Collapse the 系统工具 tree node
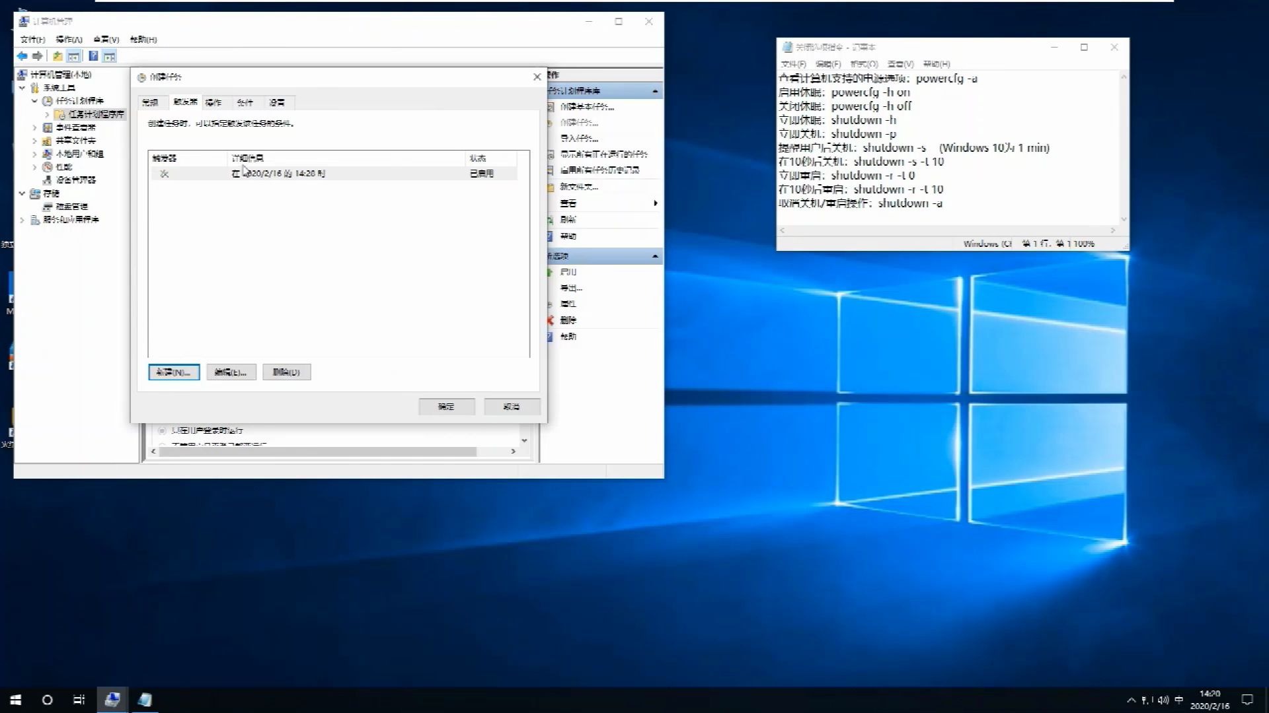 [22, 88]
